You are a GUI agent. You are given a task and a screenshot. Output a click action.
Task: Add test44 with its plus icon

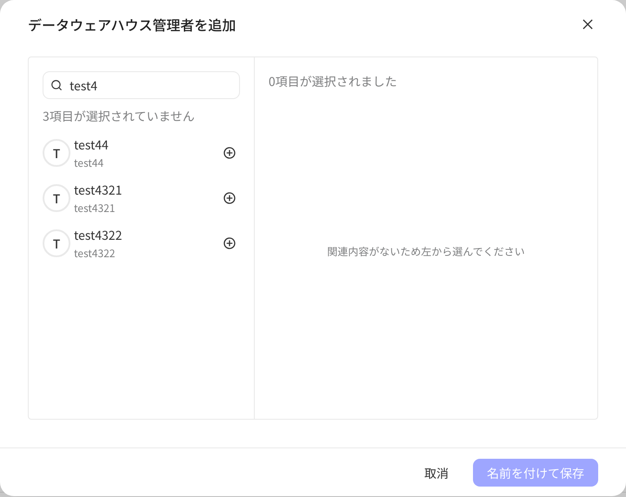tap(230, 153)
